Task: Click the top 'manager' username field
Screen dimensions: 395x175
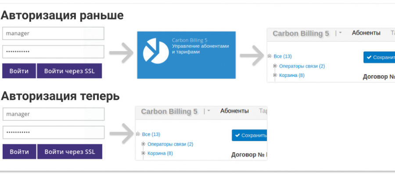Action: click(53, 33)
